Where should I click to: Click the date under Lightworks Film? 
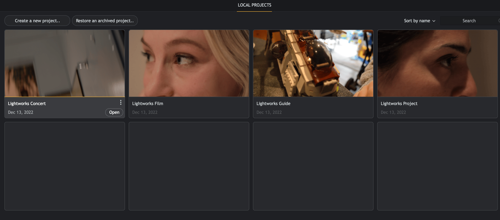(145, 112)
